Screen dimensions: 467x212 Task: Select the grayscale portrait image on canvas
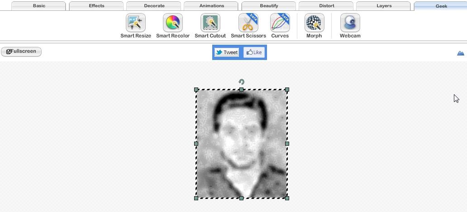[242, 144]
